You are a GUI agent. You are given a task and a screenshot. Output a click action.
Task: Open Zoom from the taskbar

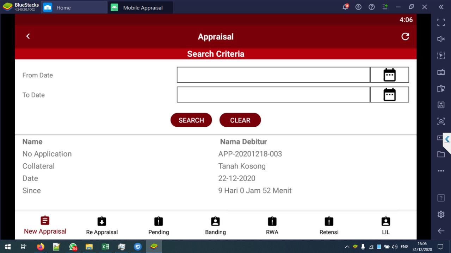click(x=138, y=247)
